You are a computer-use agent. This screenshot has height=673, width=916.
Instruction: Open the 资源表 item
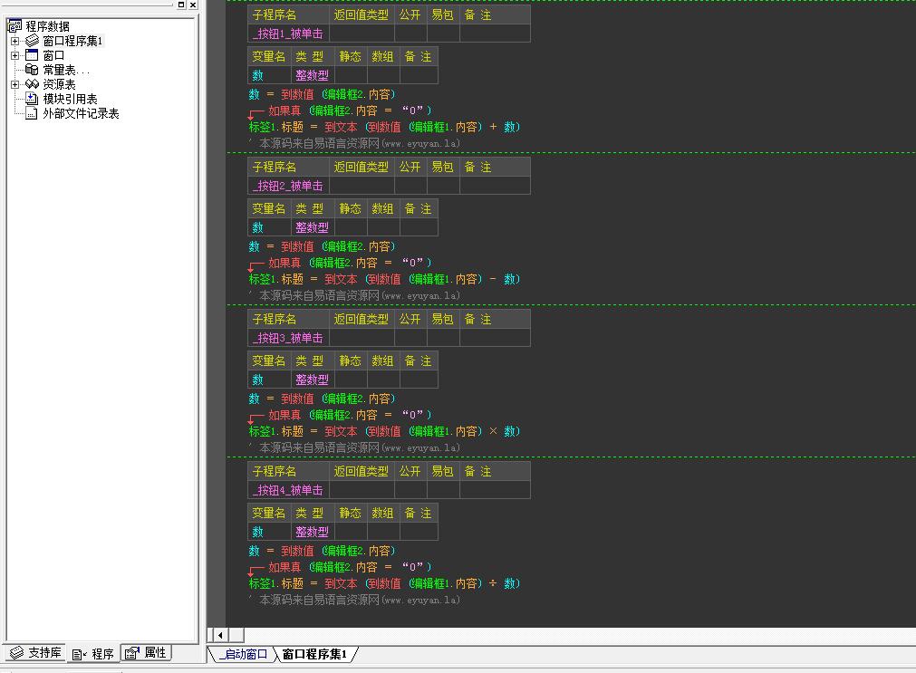pos(59,85)
